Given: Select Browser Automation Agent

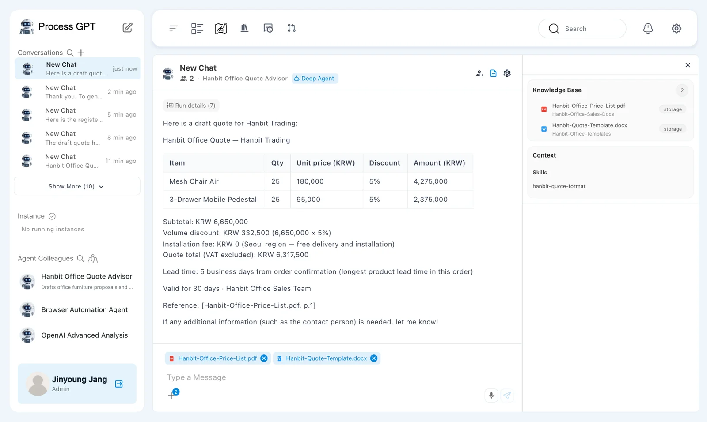Looking at the screenshot, I should point(77,310).
